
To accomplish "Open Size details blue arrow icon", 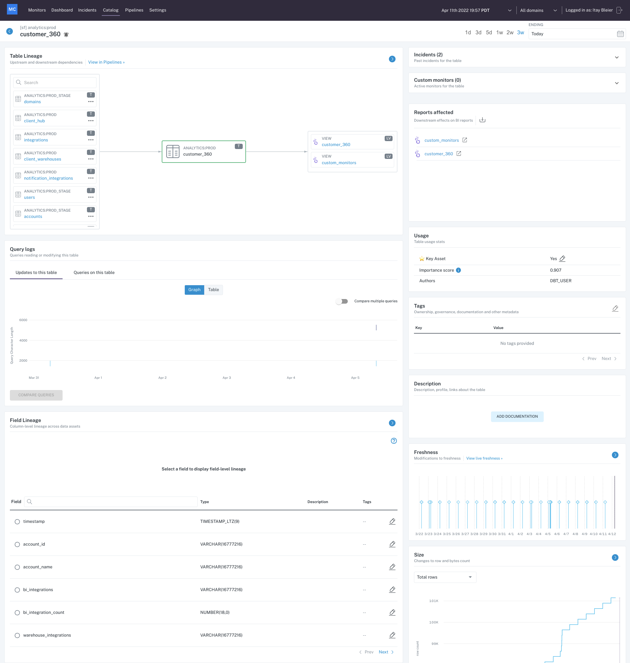I will coord(615,558).
